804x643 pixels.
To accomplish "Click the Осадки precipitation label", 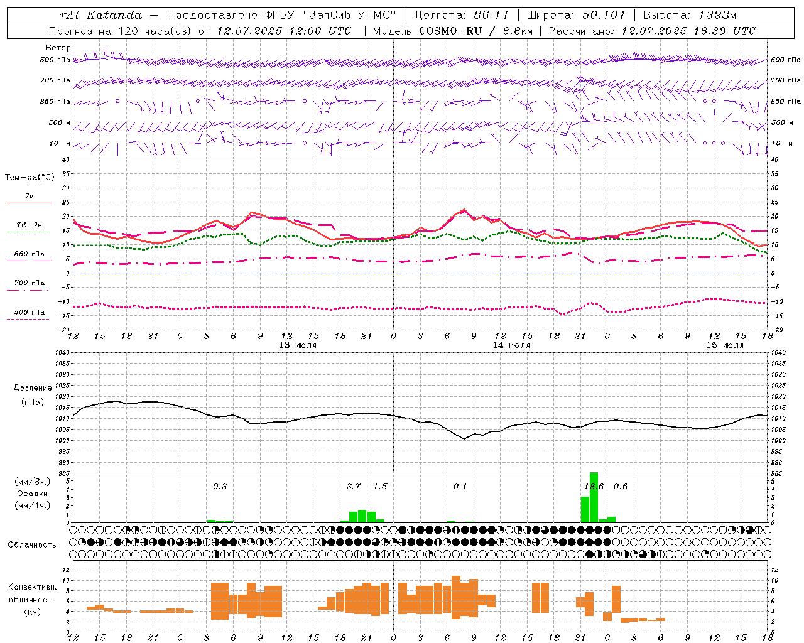I will [32, 494].
